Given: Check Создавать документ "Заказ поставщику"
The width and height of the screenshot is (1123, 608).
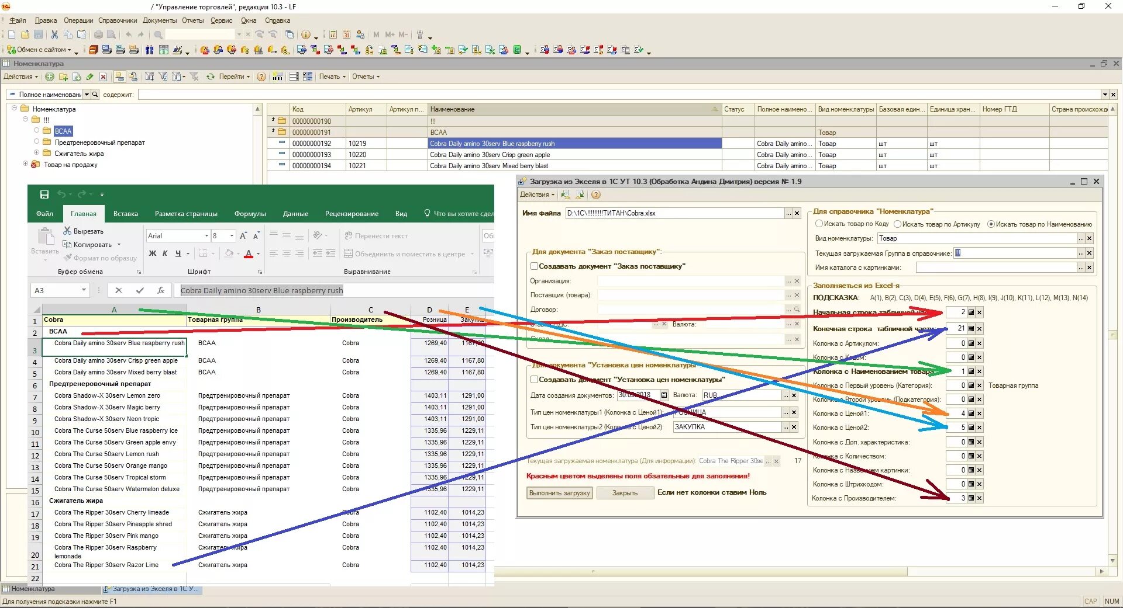Looking at the screenshot, I should pos(534,266).
